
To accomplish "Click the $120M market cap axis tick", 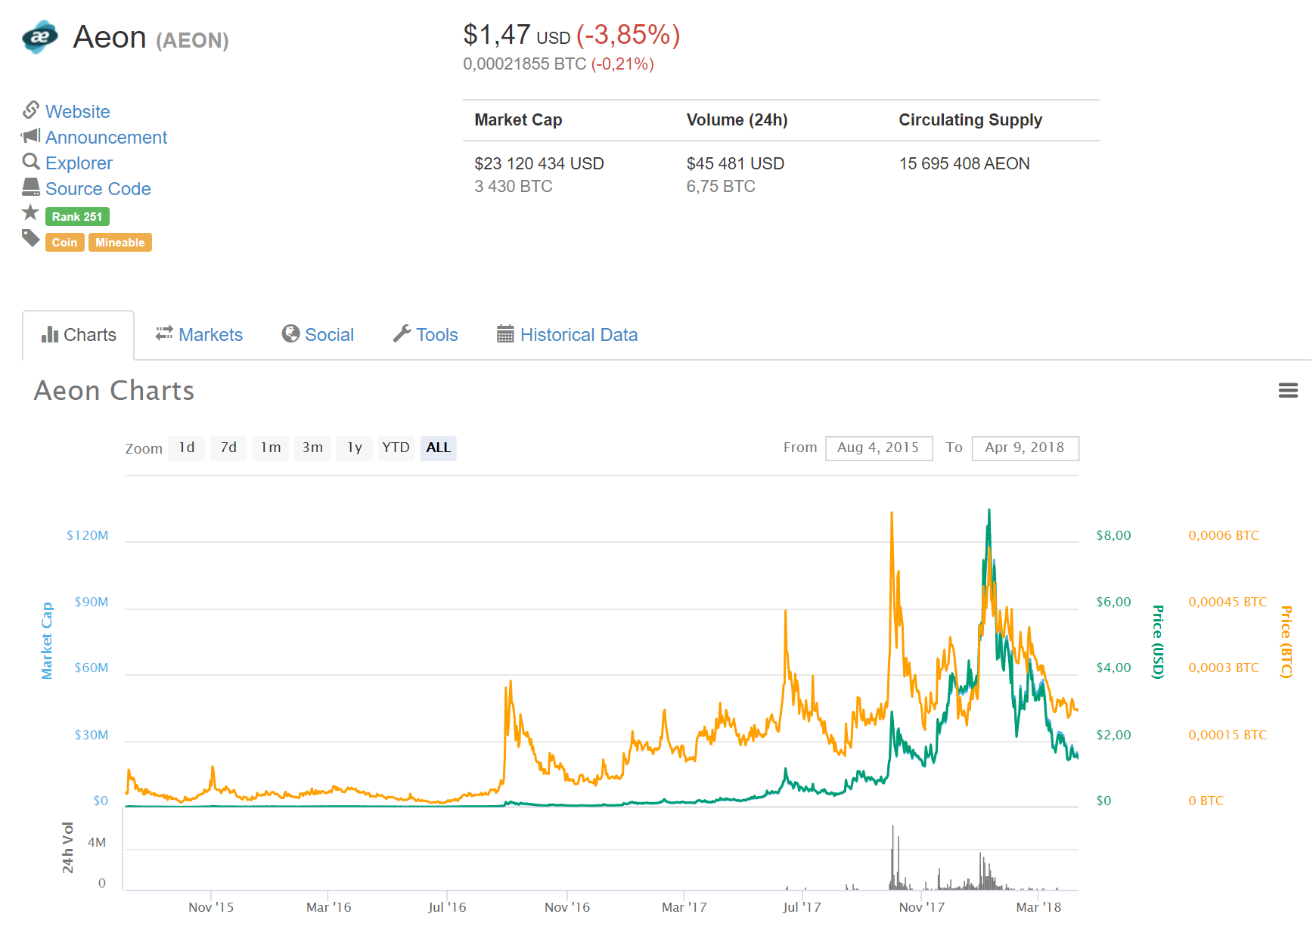I will [87, 535].
